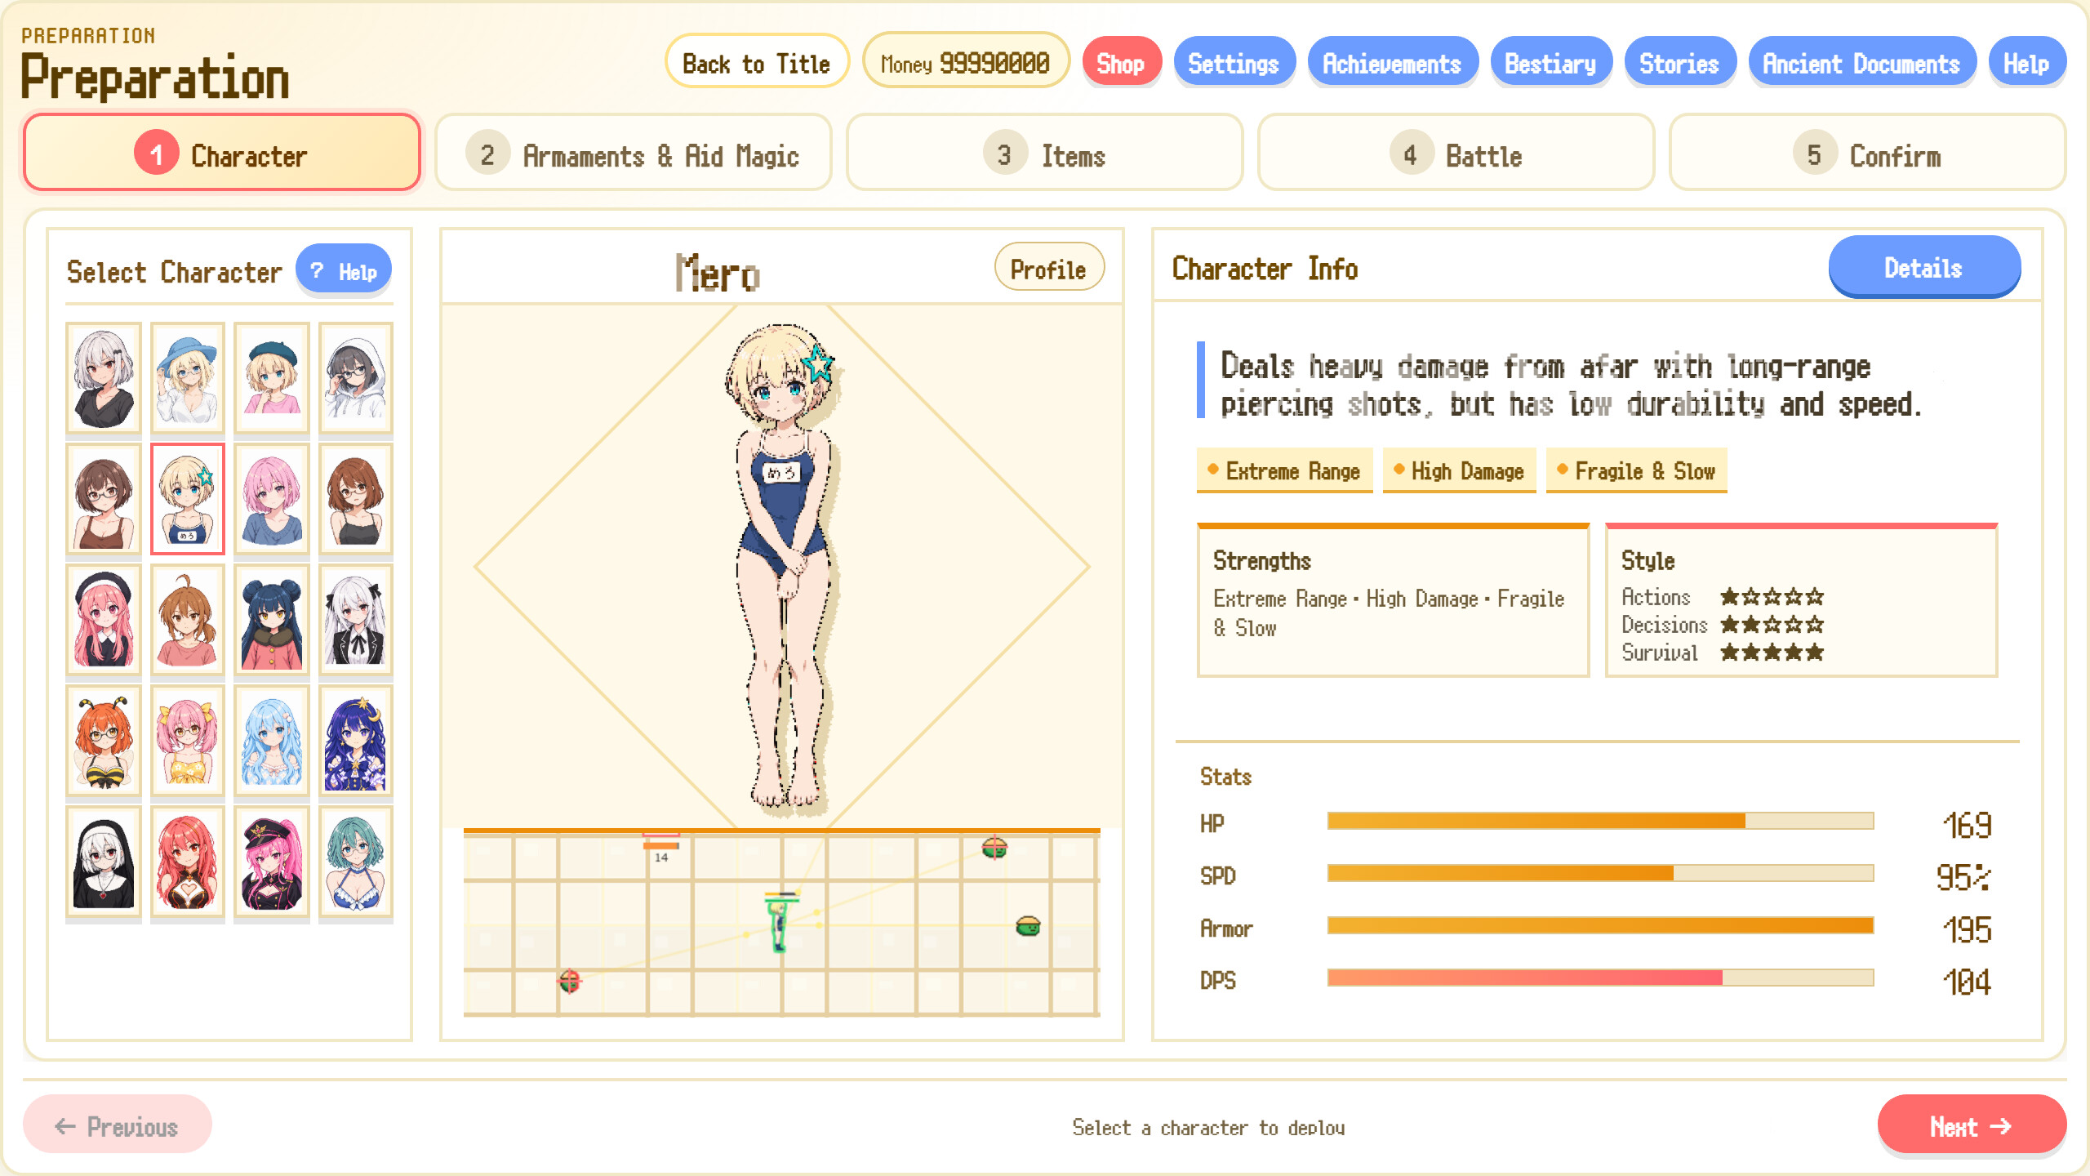Choose the white-haired nun portrait

tap(104, 862)
